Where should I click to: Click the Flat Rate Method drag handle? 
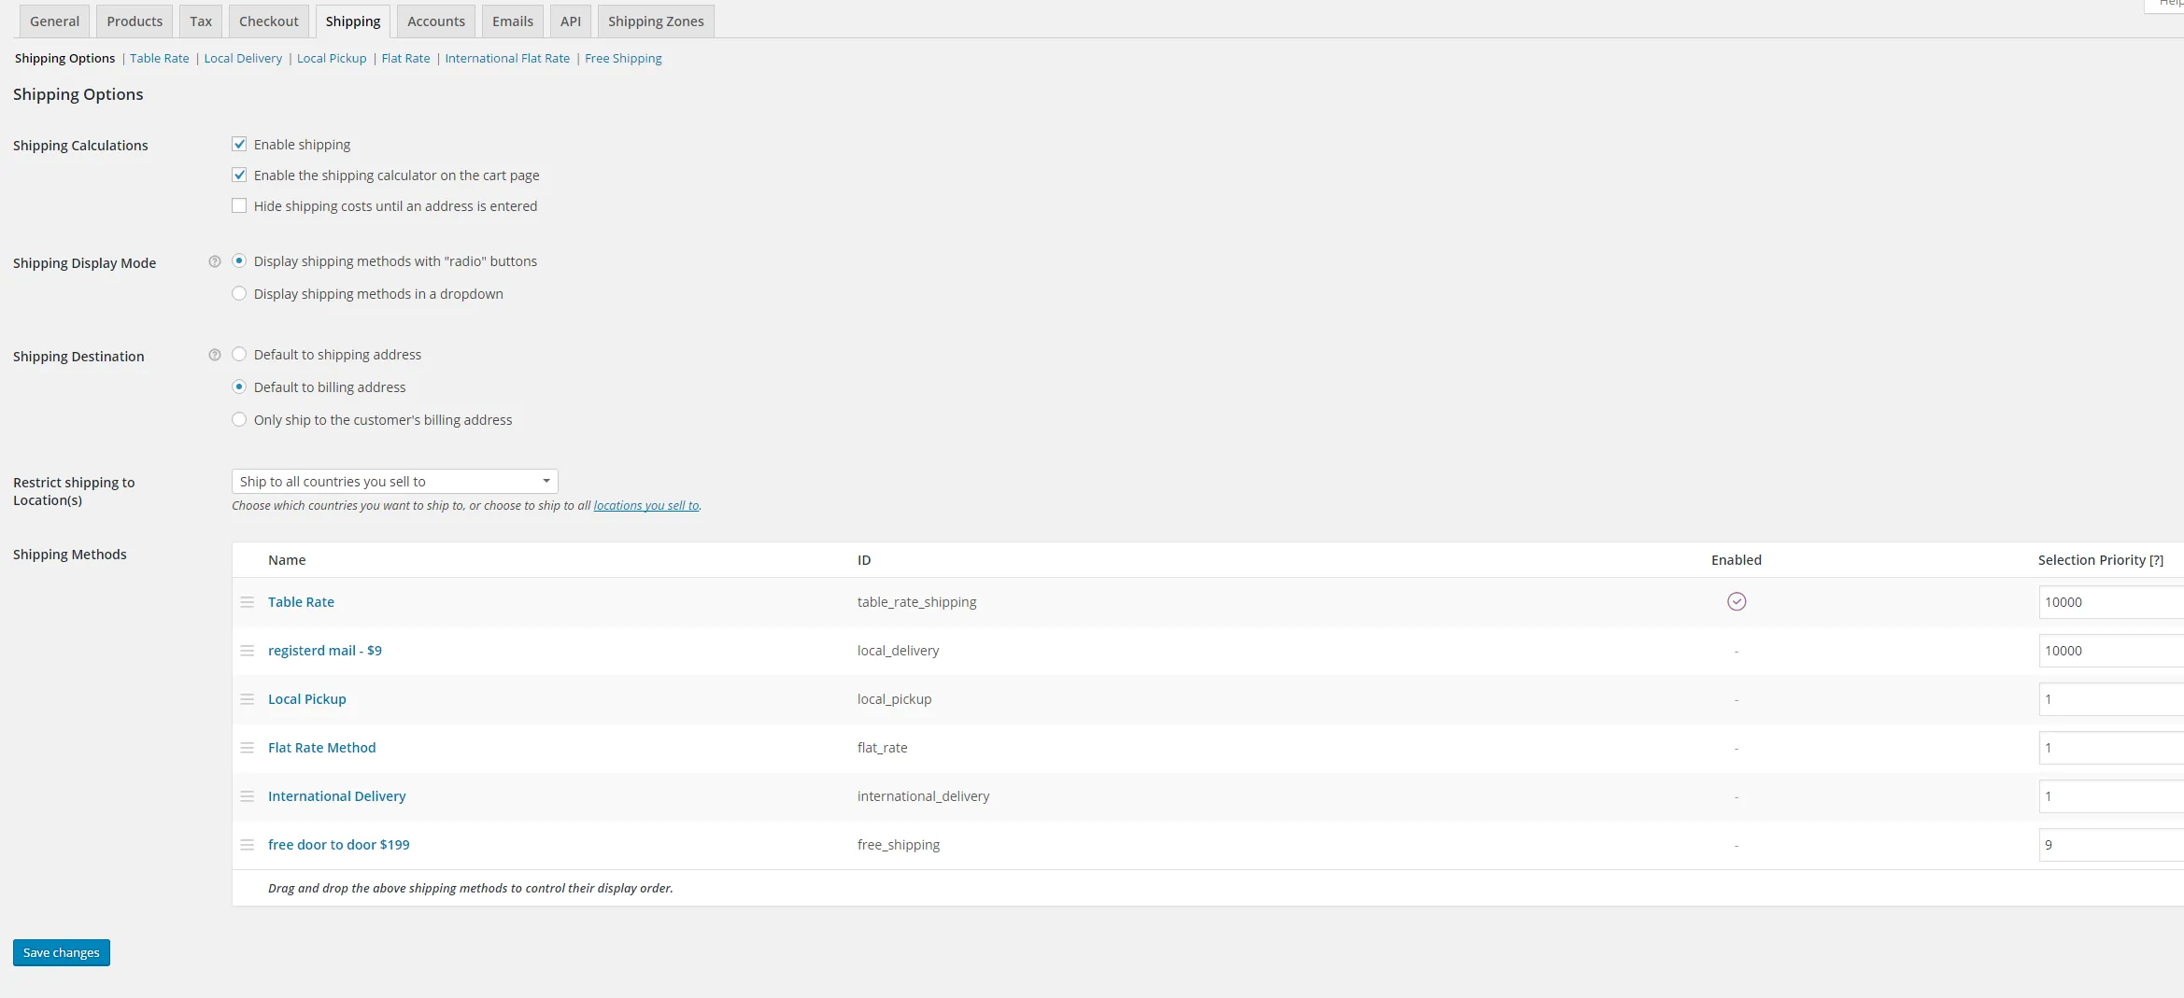(248, 748)
